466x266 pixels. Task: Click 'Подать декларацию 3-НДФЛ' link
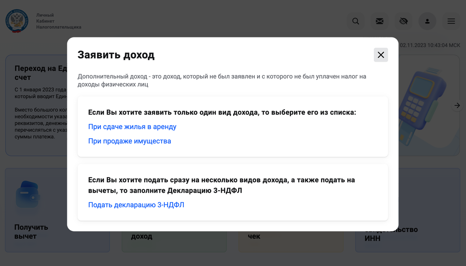coord(136,205)
